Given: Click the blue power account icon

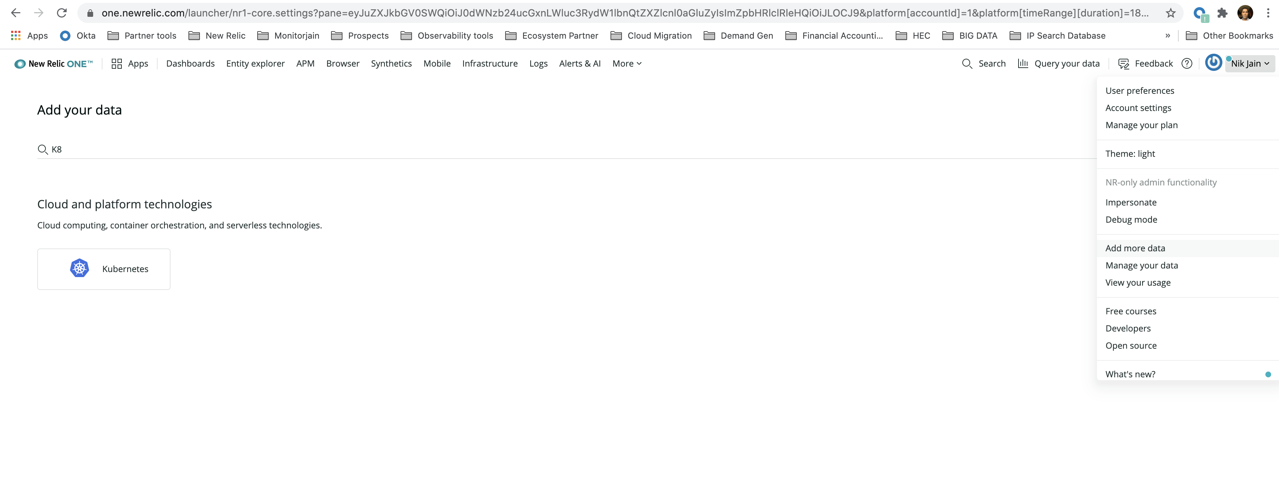Looking at the screenshot, I should tap(1213, 63).
